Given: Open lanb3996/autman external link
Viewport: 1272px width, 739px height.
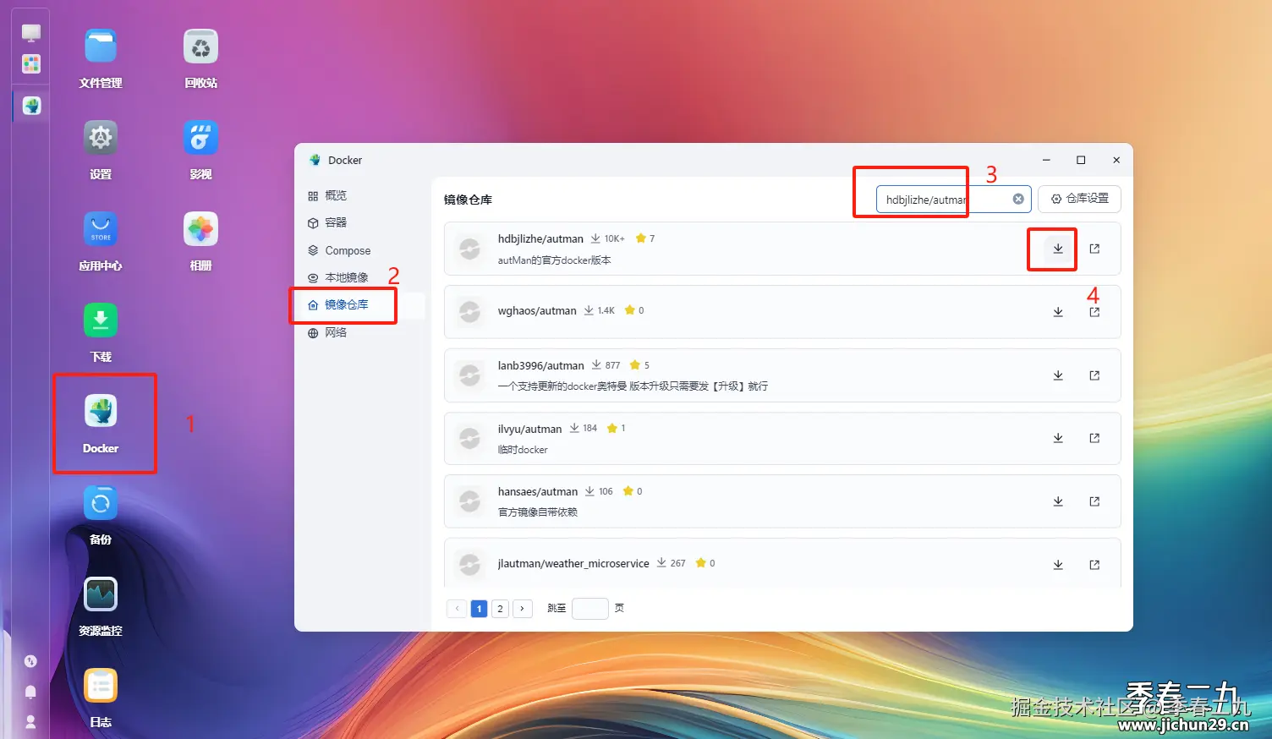Looking at the screenshot, I should (x=1094, y=375).
